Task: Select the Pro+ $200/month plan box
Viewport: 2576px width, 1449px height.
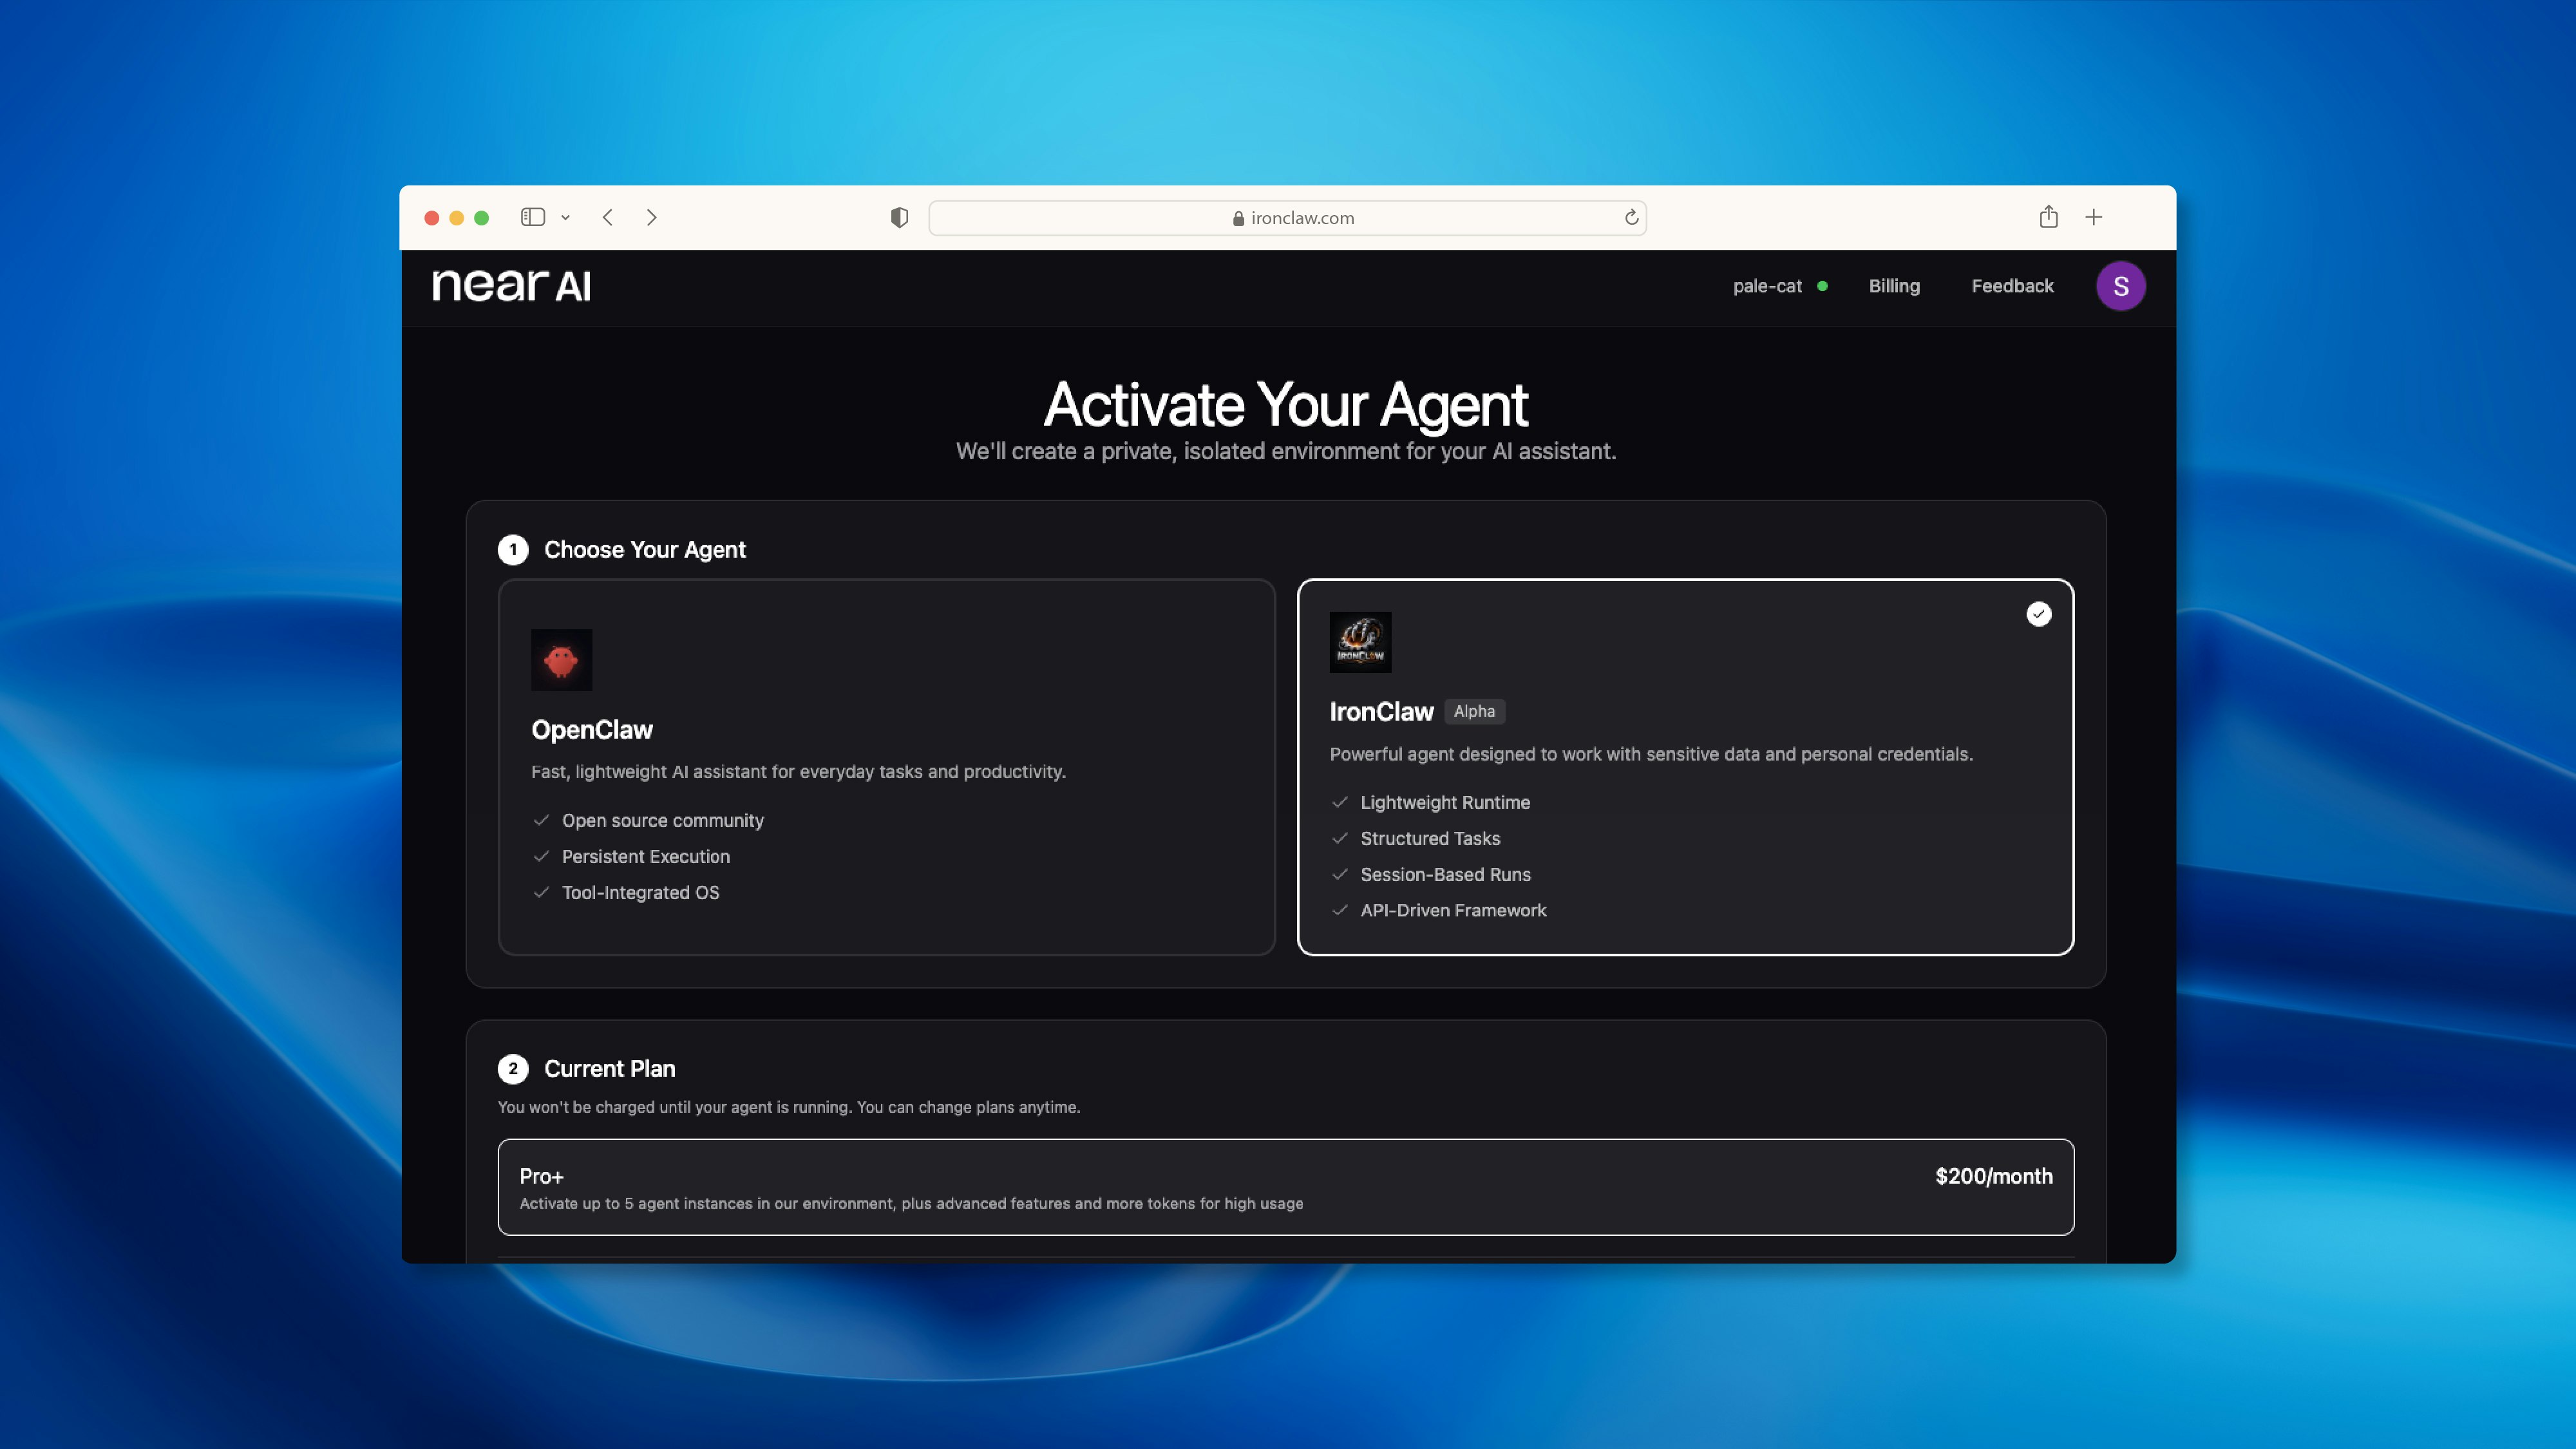Action: pyautogui.click(x=1285, y=1186)
